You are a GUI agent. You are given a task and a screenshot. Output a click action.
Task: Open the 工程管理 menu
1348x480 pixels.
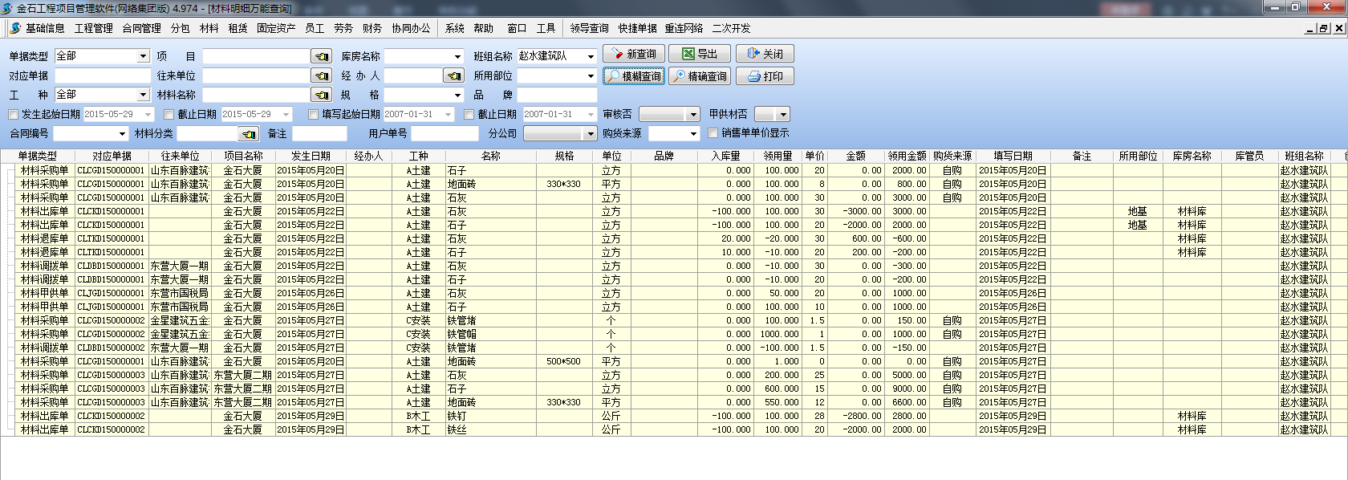(93, 28)
